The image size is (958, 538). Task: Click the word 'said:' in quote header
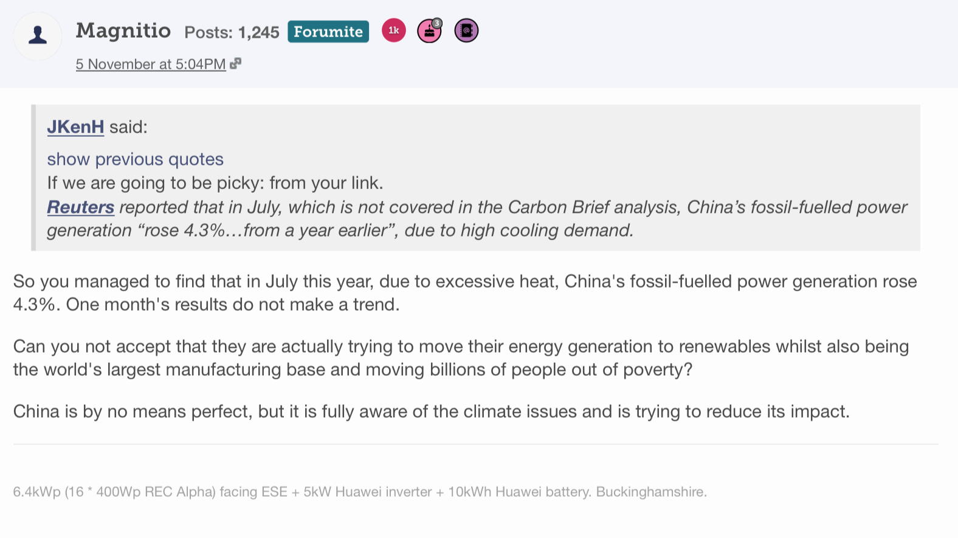pyautogui.click(x=128, y=126)
